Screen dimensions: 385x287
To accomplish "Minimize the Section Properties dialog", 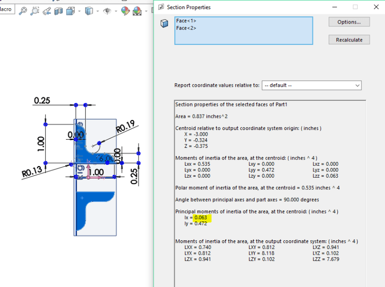I will coord(334,7).
